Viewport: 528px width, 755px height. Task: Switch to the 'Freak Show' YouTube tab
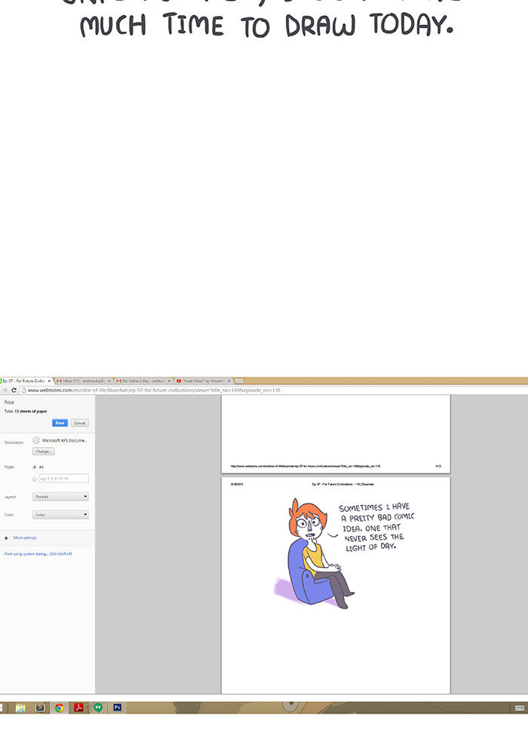point(202,381)
